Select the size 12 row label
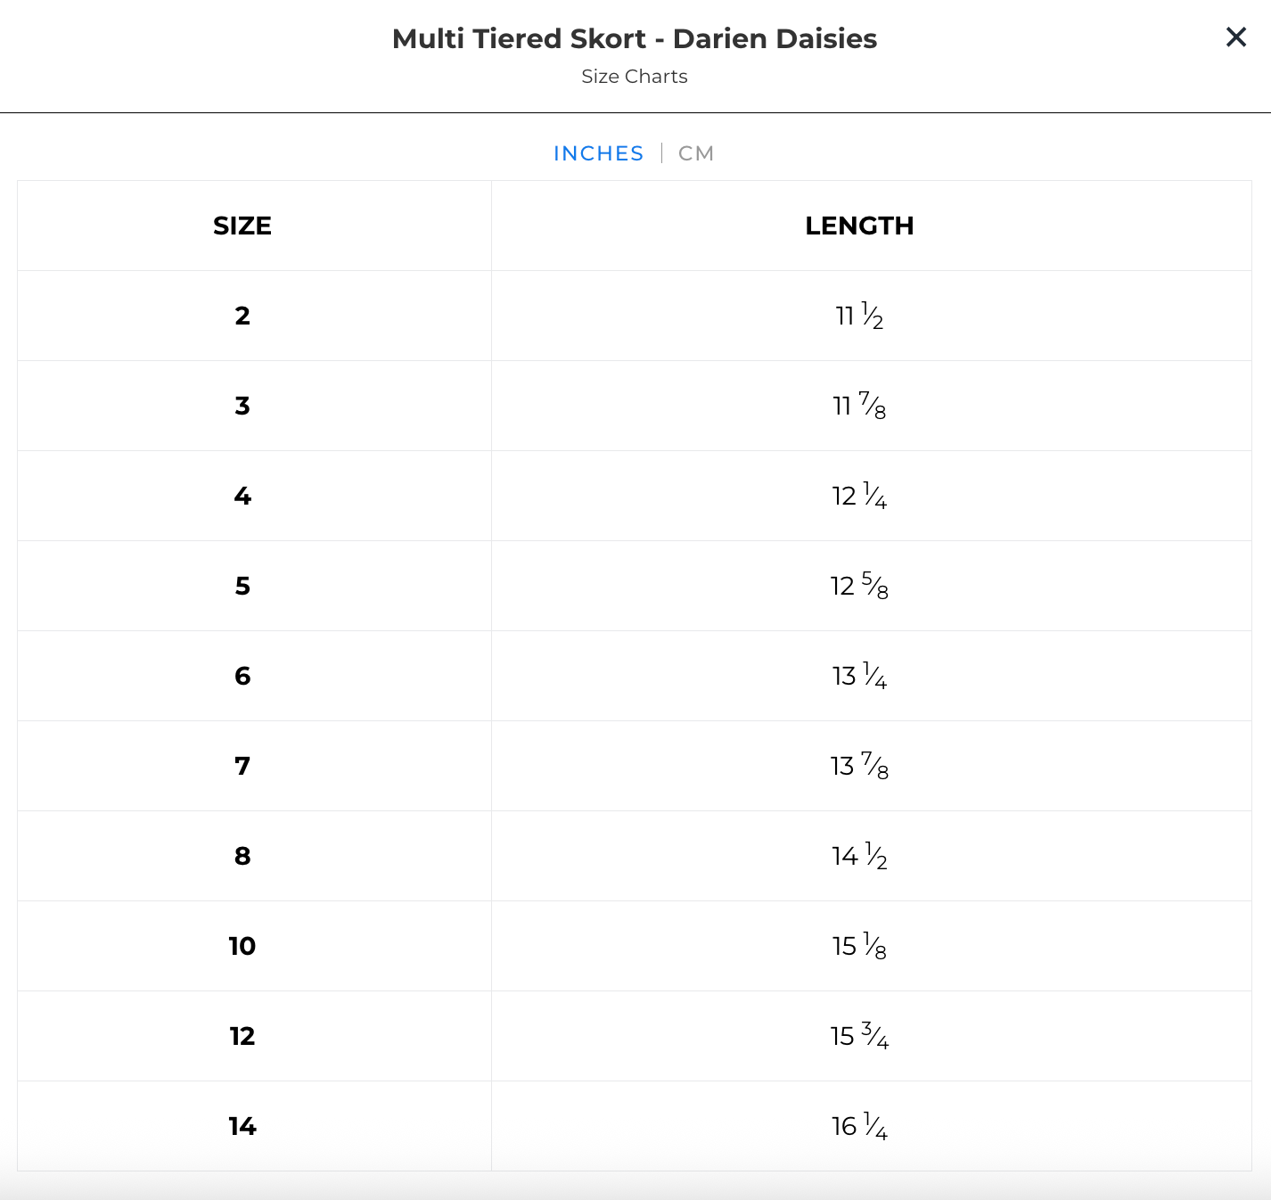This screenshot has height=1200, width=1271. (242, 1036)
